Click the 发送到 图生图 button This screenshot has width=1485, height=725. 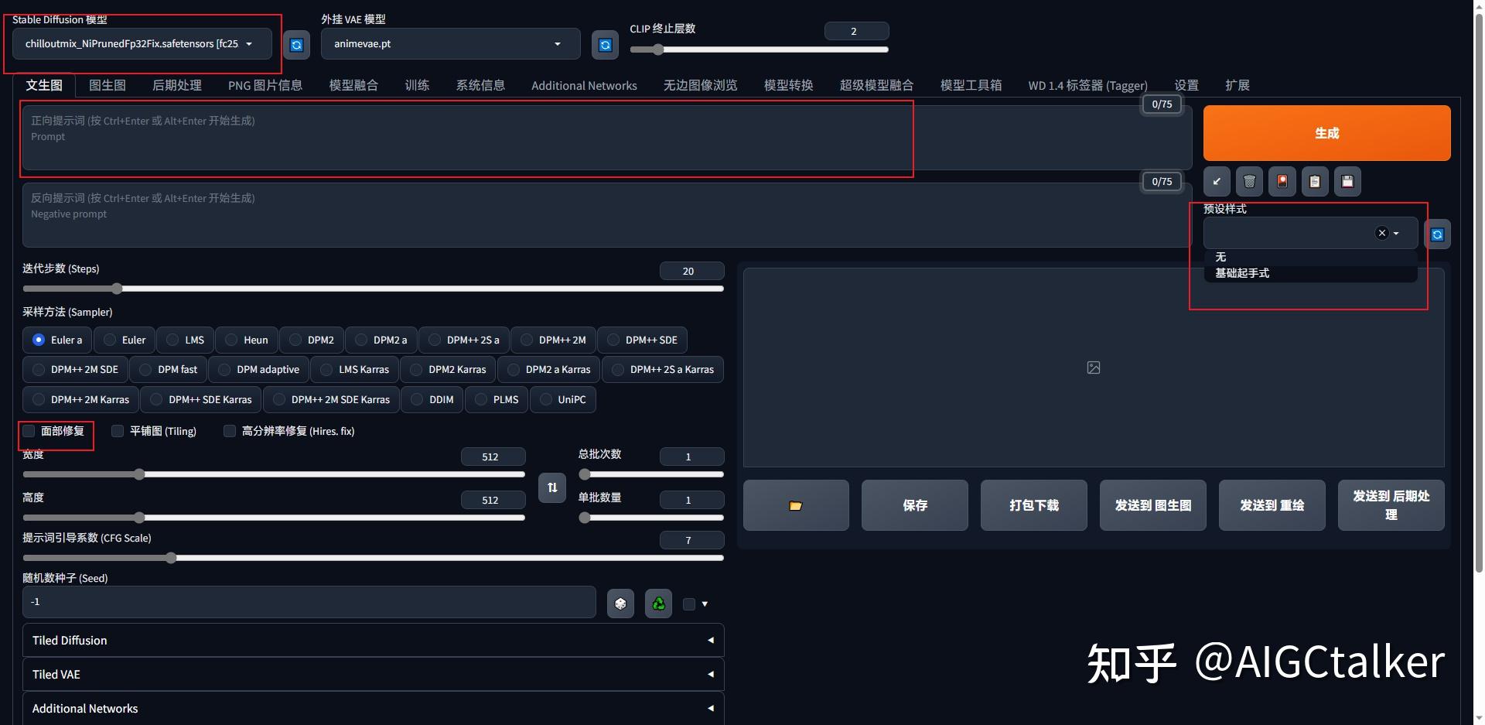(1152, 505)
